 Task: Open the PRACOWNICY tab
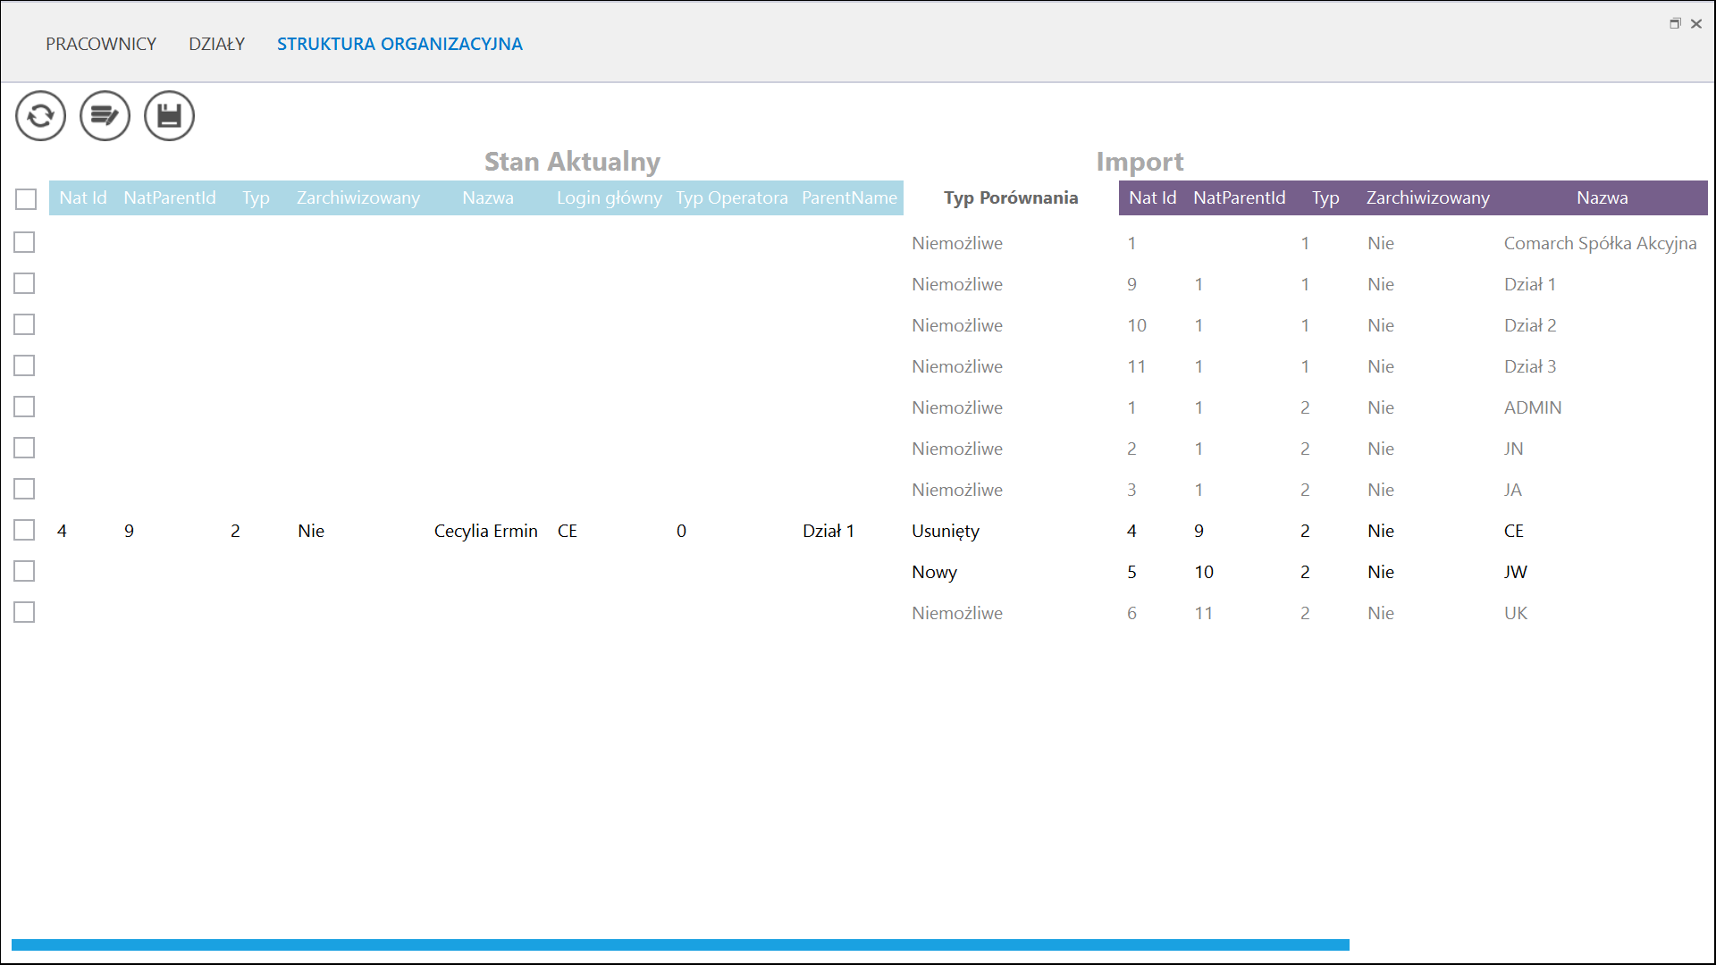pos(101,44)
